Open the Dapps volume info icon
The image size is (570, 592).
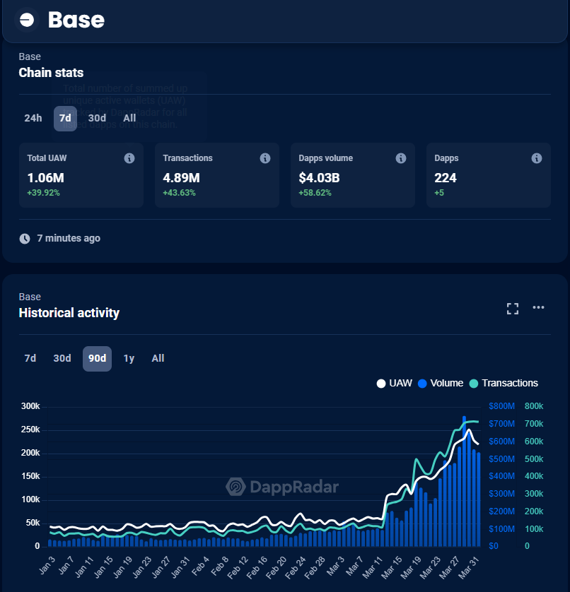pos(401,158)
